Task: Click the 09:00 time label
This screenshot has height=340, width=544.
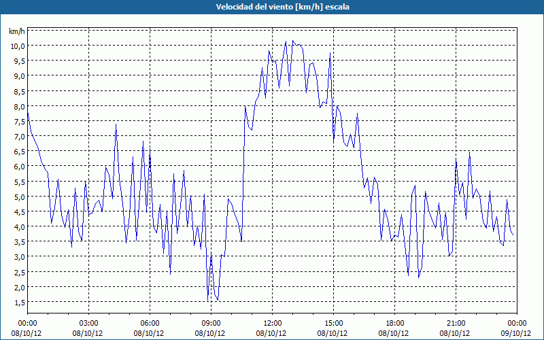Action: point(211,324)
